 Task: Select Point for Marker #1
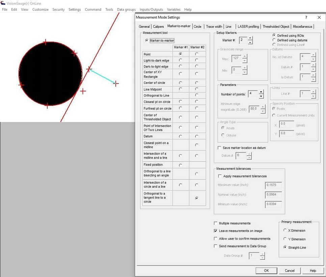click(181, 54)
